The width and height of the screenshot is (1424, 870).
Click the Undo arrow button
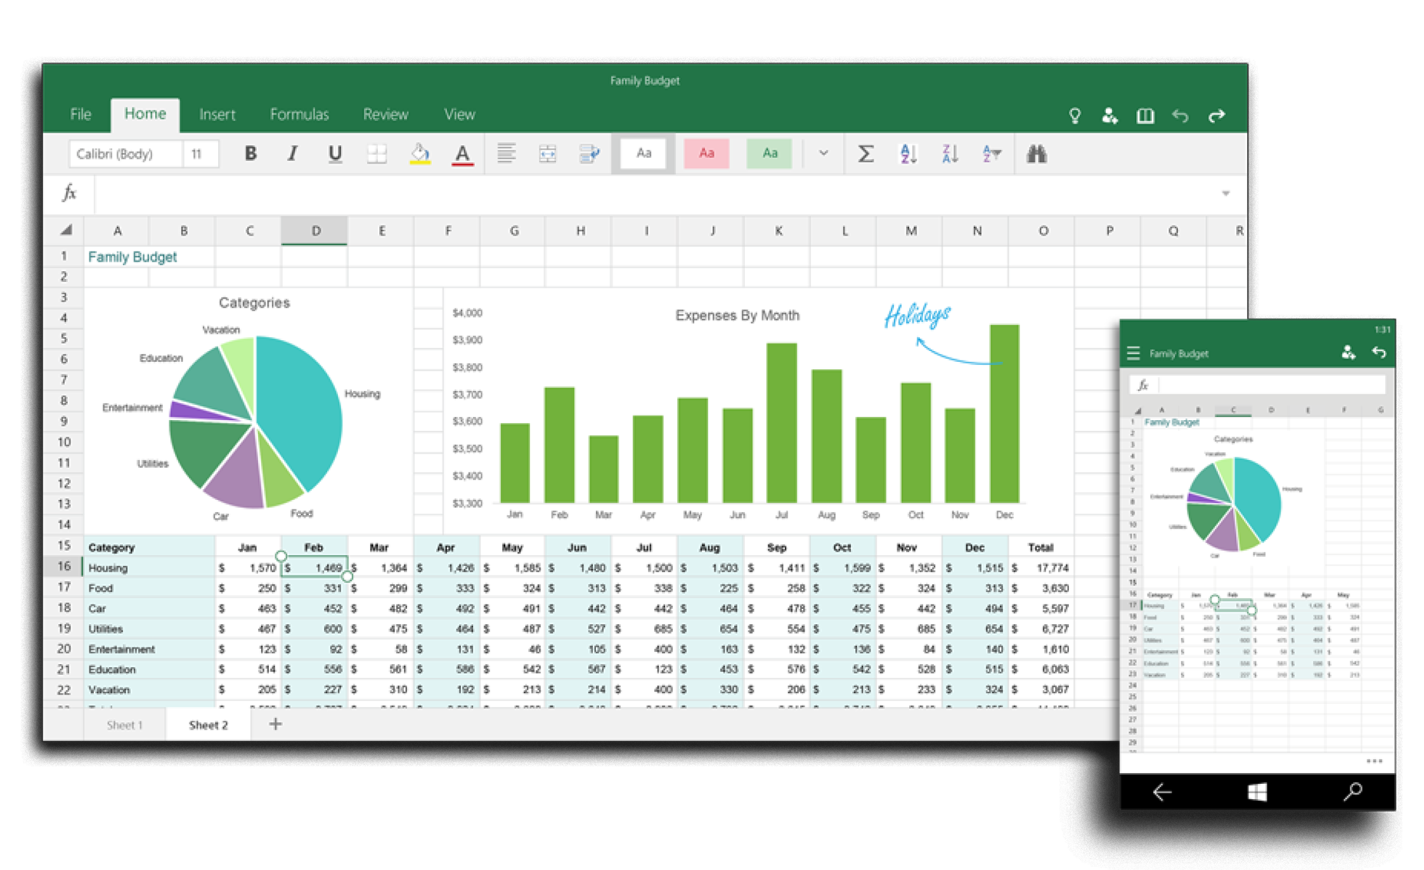1181,115
